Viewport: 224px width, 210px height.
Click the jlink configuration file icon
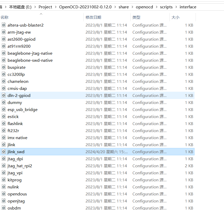[x=4, y=145]
